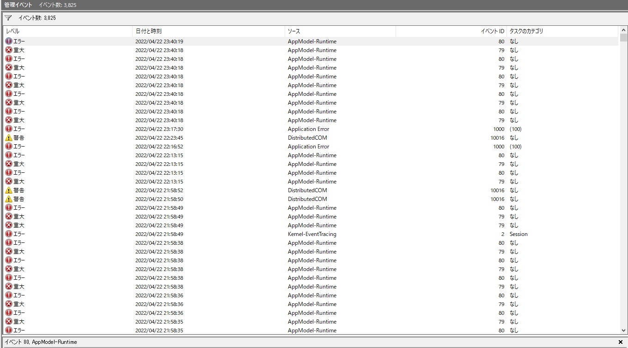Close the イベント 80 details pane
The width and height of the screenshot is (628, 348).
[x=621, y=342]
